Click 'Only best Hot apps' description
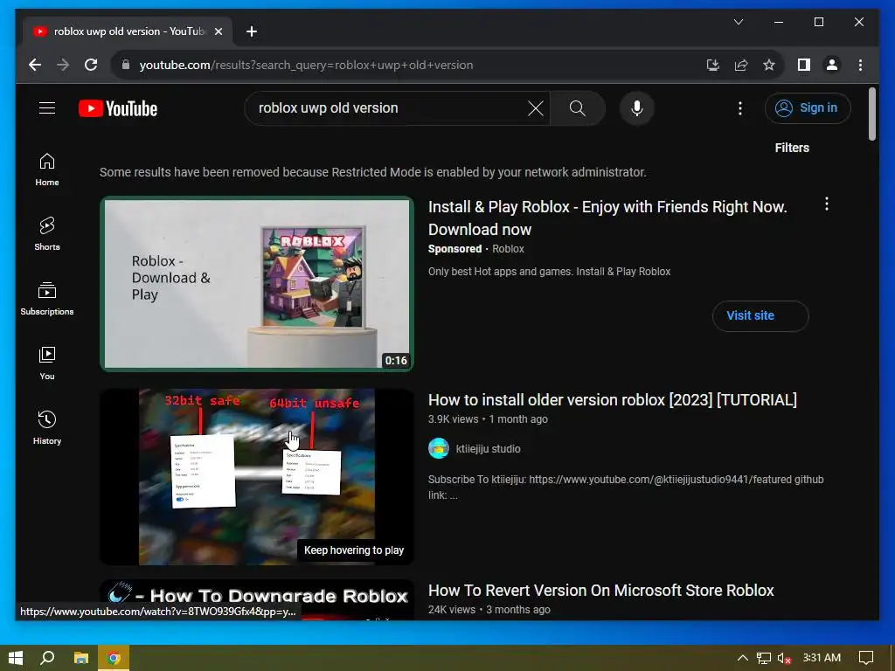895x671 pixels. 549,272
